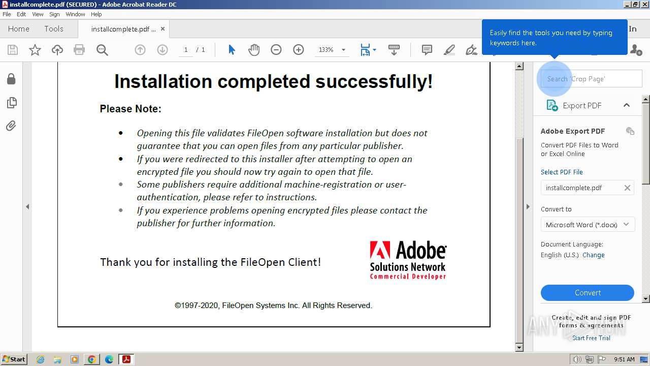Viewport: 650px width, 366px height.
Task: Click the 'Please Note:' text
Action: click(x=131, y=109)
